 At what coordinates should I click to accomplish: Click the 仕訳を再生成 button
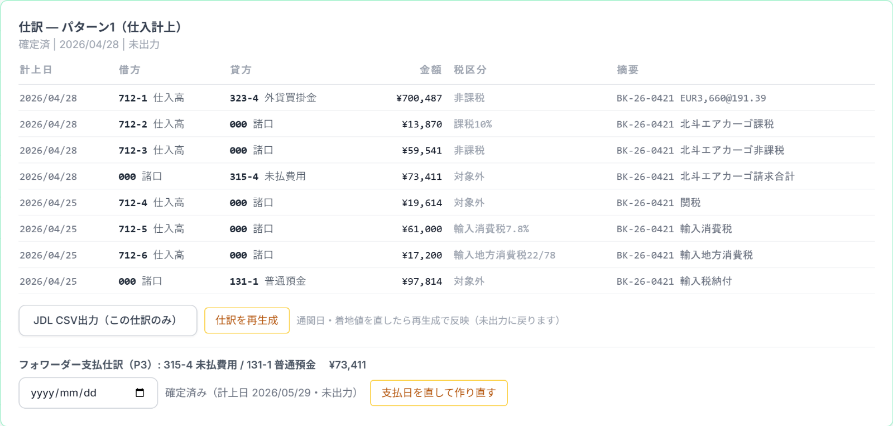tap(247, 320)
